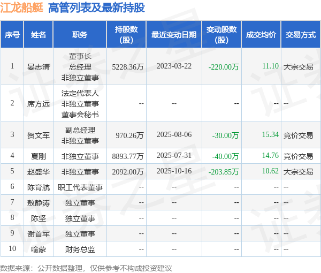Click change value -220.00万
Screen dimensions: 321x273
click(224, 67)
